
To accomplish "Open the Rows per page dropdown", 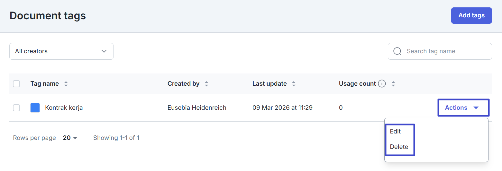I will (70, 138).
